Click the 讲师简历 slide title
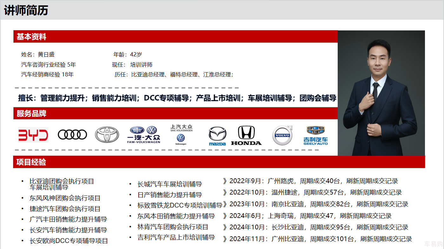 click(x=26, y=10)
